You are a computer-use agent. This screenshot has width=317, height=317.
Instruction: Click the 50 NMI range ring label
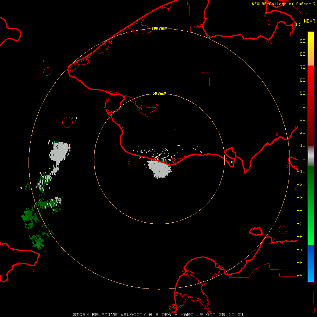[159, 93]
